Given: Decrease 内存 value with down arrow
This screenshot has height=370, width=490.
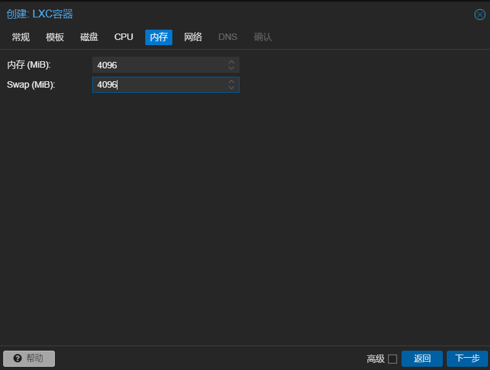Looking at the screenshot, I should tap(232, 68).
